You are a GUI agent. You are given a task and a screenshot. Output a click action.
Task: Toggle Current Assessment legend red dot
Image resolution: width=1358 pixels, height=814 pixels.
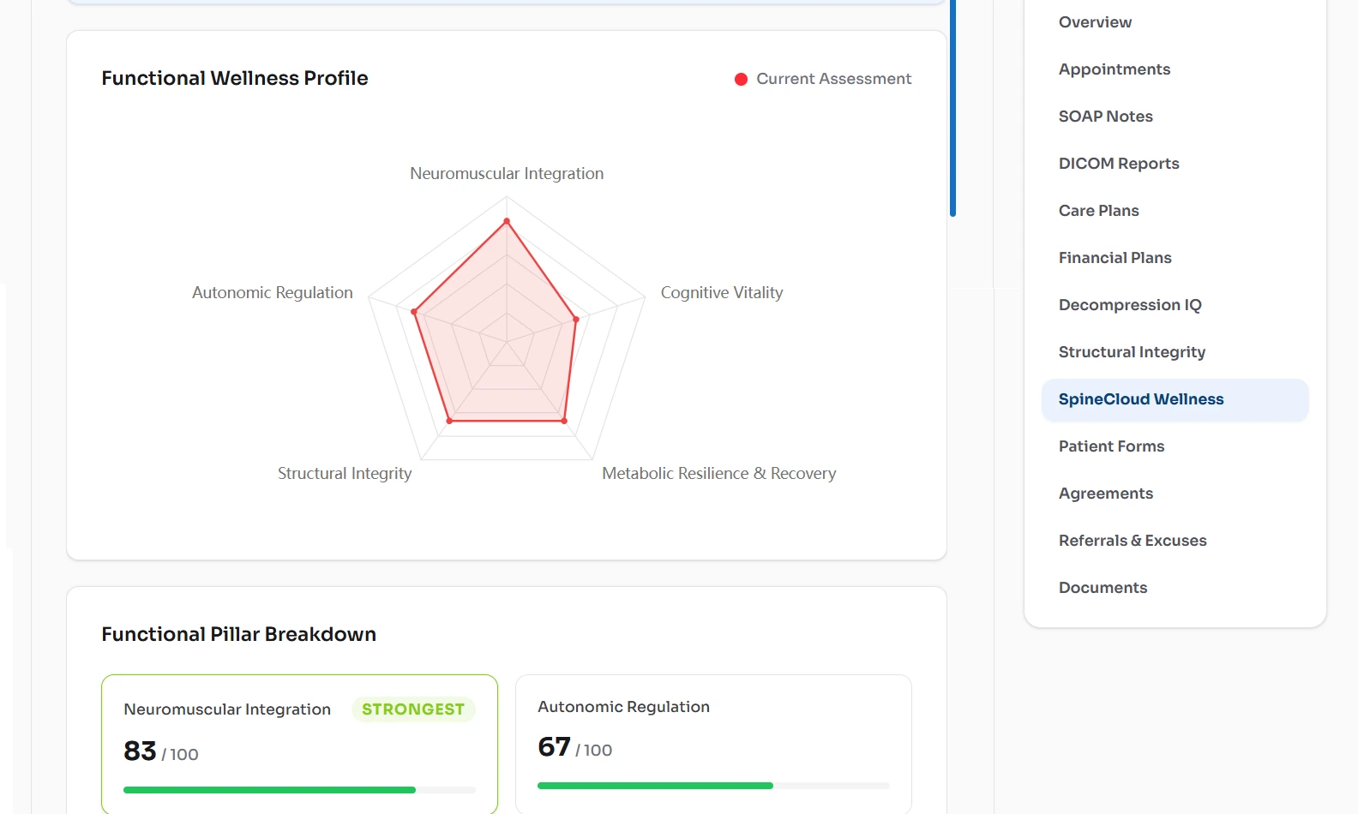point(741,79)
